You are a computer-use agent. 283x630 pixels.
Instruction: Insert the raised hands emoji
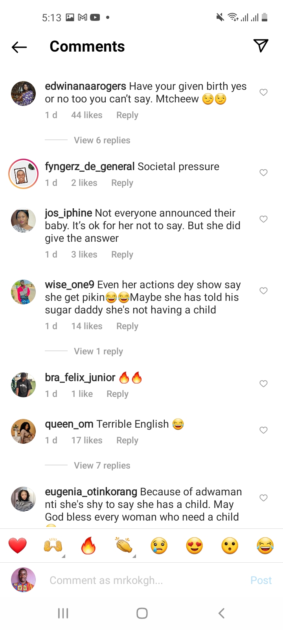click(53, 546)
